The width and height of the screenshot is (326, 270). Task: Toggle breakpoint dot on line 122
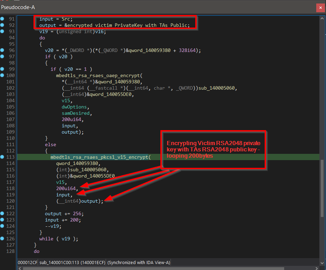click(x=2, y=213)
